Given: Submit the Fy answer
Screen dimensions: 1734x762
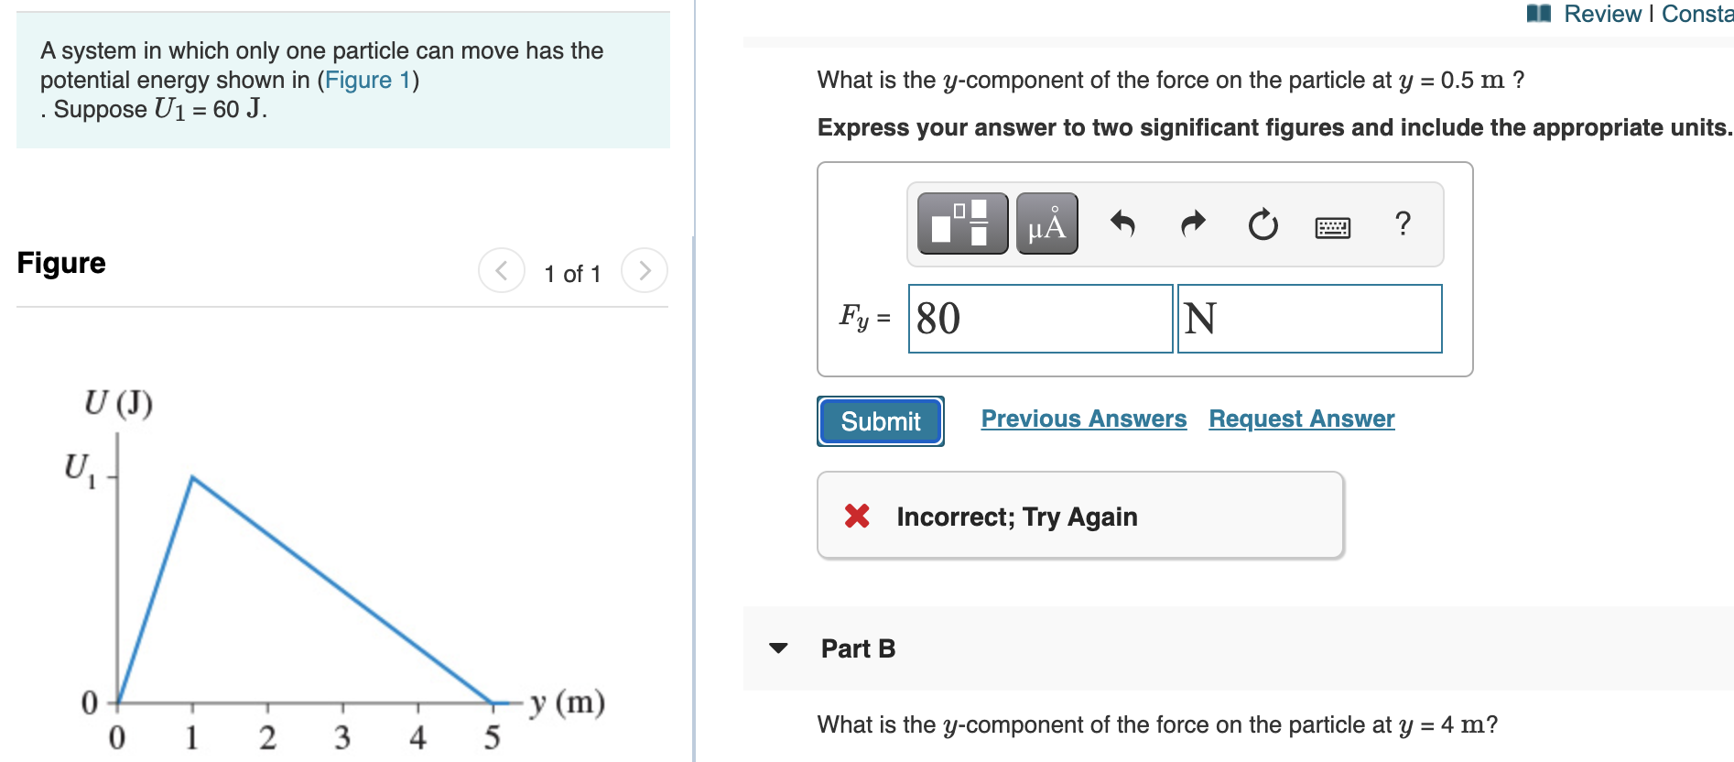Looking at the screenshot, I should (878, 420).
